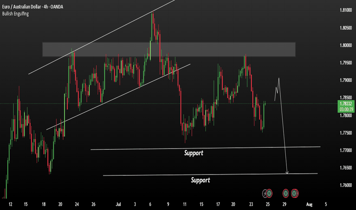Click the date label 29 on time axis
Screen dimensions: 356x210
pyautogui.click(x=285, y=204)
